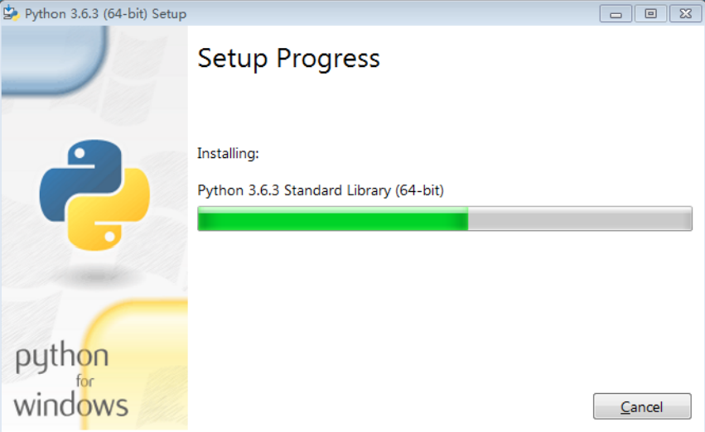Click the small word for in sidebar
The width and height of the screenshot is (705, 432).
tap(85, 382)
